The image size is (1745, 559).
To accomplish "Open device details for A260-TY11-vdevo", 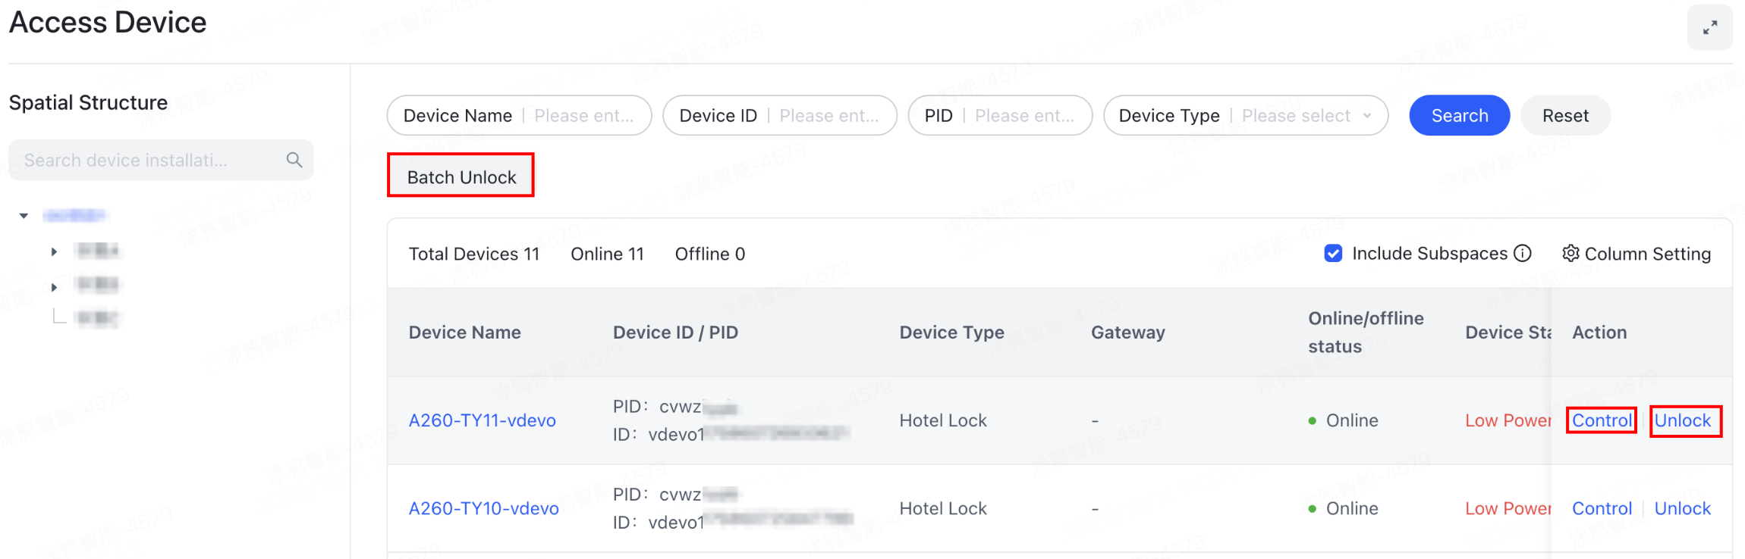I will pyautogui.click(x=483, y=420).
